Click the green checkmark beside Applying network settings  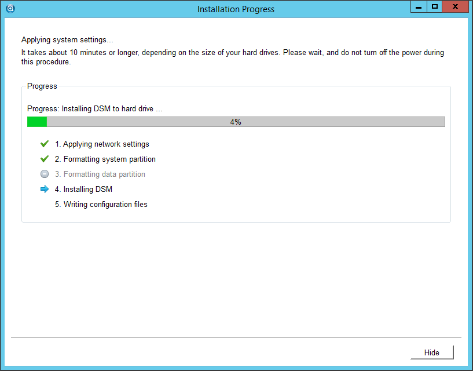pyautogui.click(x=45, y=144)
